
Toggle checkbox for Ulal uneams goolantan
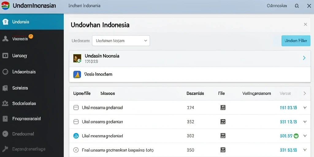pyautogui.click(x=76, y=121)
